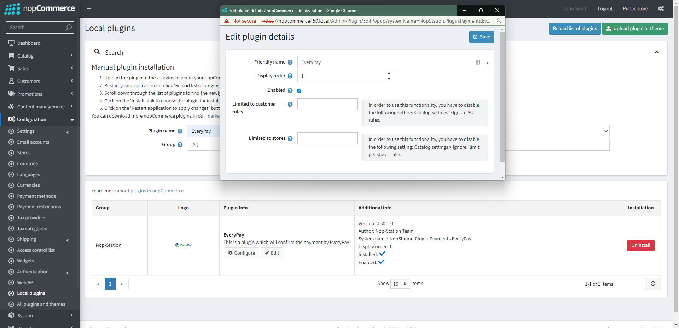Screen dimensions: 679x328
Task: Expand the Shipping submenu
Action: 40,239
